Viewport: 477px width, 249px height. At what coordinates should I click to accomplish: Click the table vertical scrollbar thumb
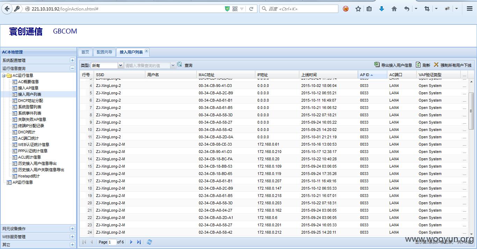point(471,111)
